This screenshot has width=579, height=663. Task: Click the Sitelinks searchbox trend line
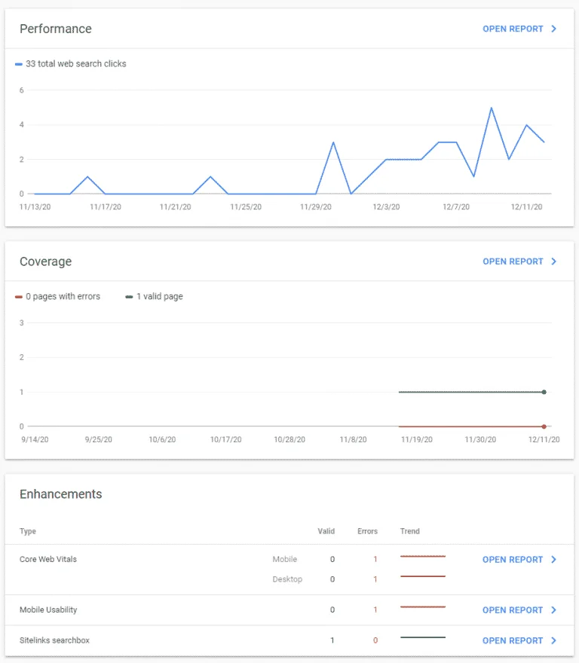423,637
